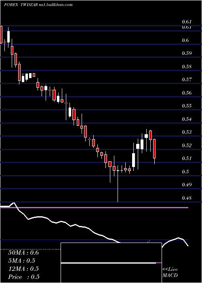
Task: Click the 0.49 price axis label
Action: [187, 185]
